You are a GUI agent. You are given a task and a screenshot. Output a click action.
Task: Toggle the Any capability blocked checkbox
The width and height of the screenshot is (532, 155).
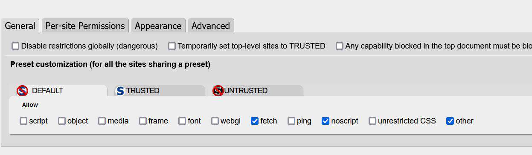340,46
